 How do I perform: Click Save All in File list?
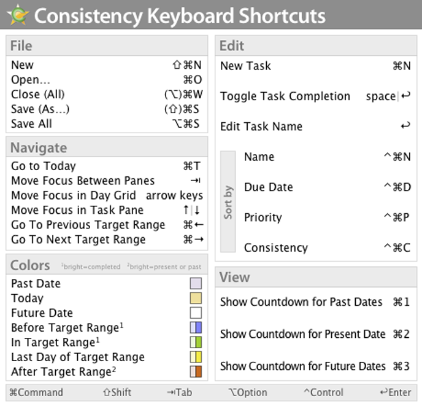click(x=31, y=123)
